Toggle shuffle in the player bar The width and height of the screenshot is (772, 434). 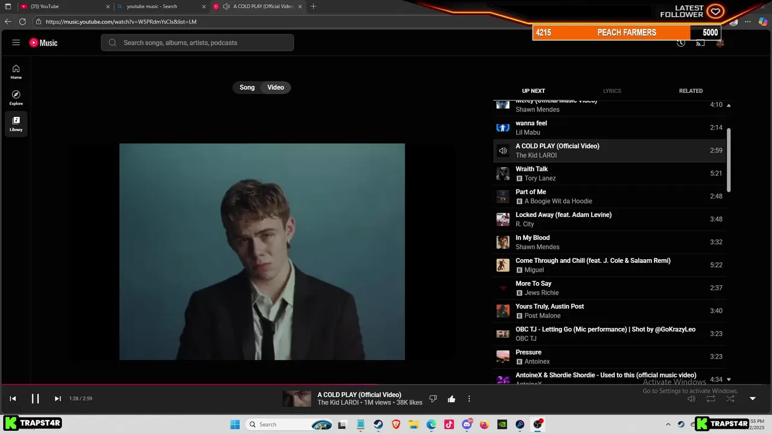point(730,398)
